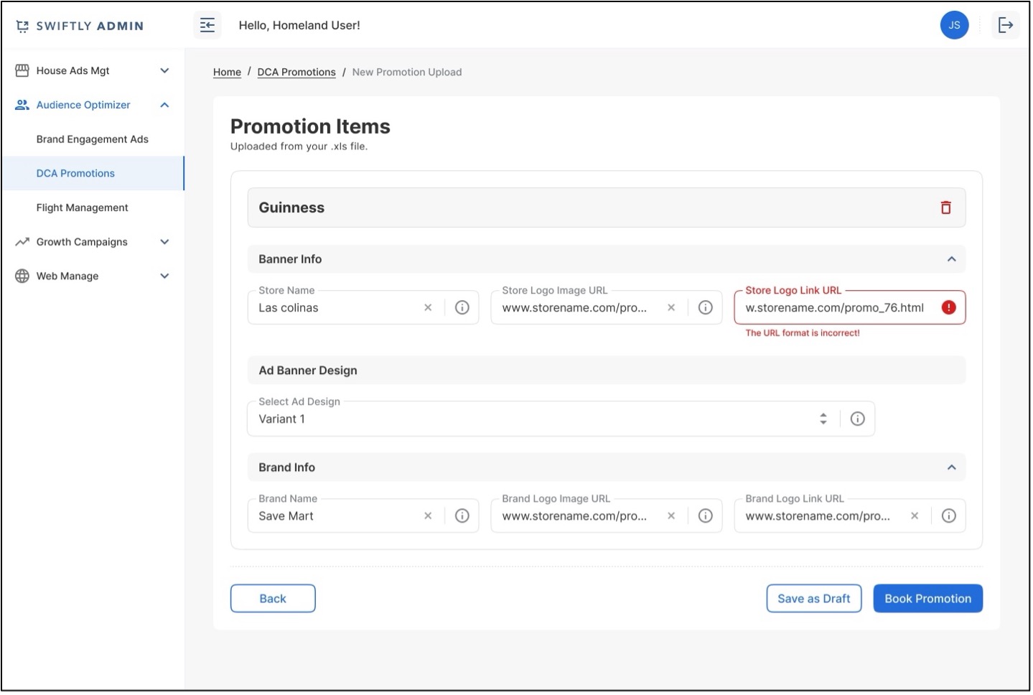Expand the House Ads Mgt menu
The width and height of the screenshot is (1033, 695).
pyautogui.click(x=164, y=70)
